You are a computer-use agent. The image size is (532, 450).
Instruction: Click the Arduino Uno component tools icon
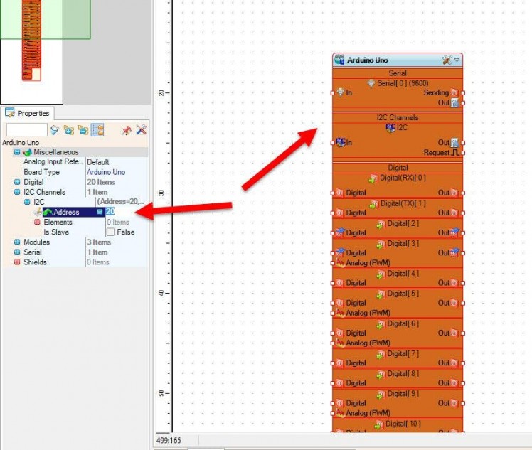tap(447, 60)
